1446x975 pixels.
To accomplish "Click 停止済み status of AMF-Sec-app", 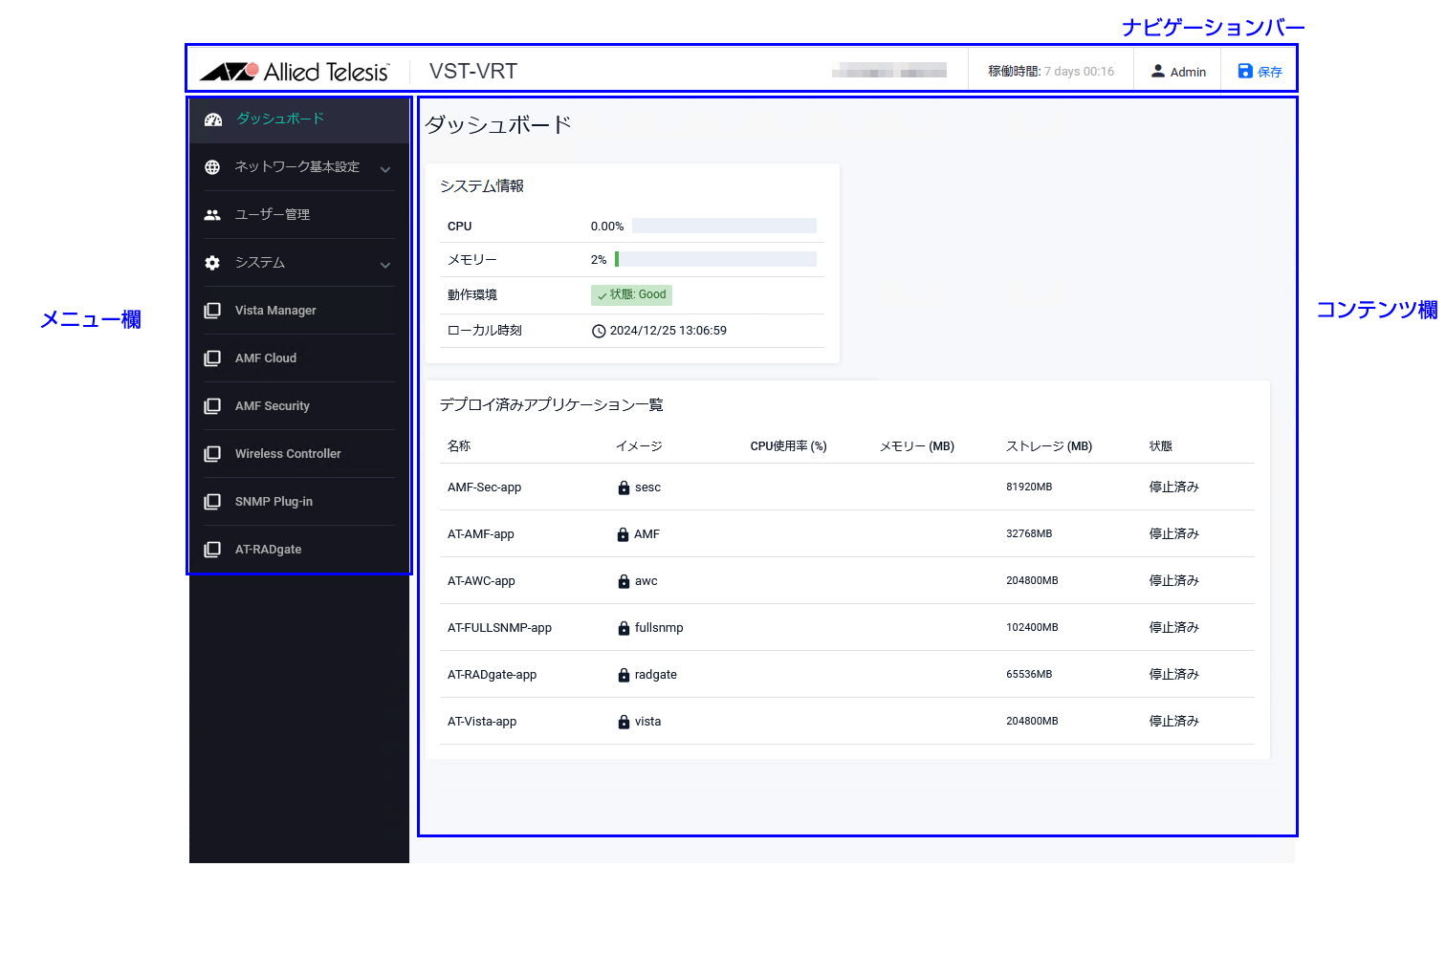I will (x=1173, y=487).
